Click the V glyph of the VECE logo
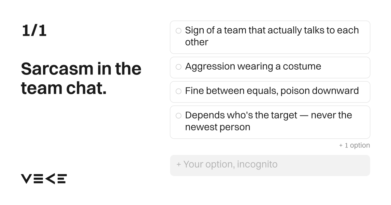This screenshot has width=391, height=205. pos(26,179)
